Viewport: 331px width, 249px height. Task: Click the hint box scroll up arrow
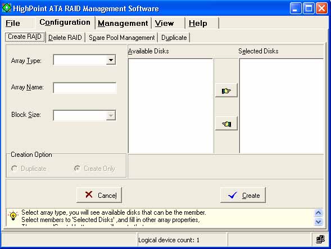tap(318, 212)
